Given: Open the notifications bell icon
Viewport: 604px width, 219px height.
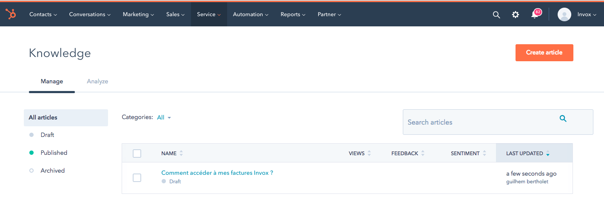Looking at the screenshot, I should (535, 14).
